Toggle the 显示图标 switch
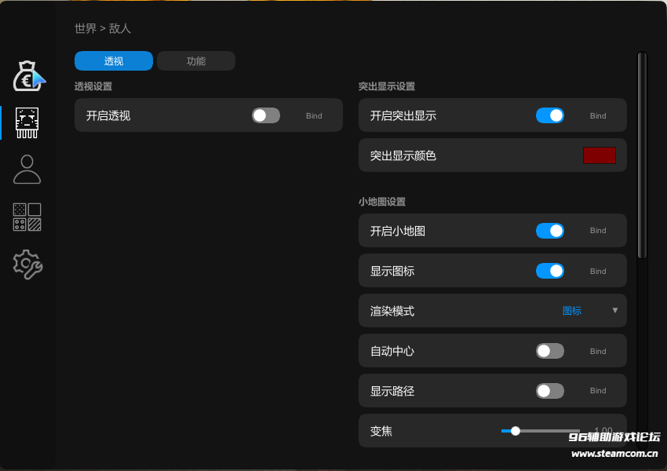This screenshot has width=667, height=471. click(550, 271)
